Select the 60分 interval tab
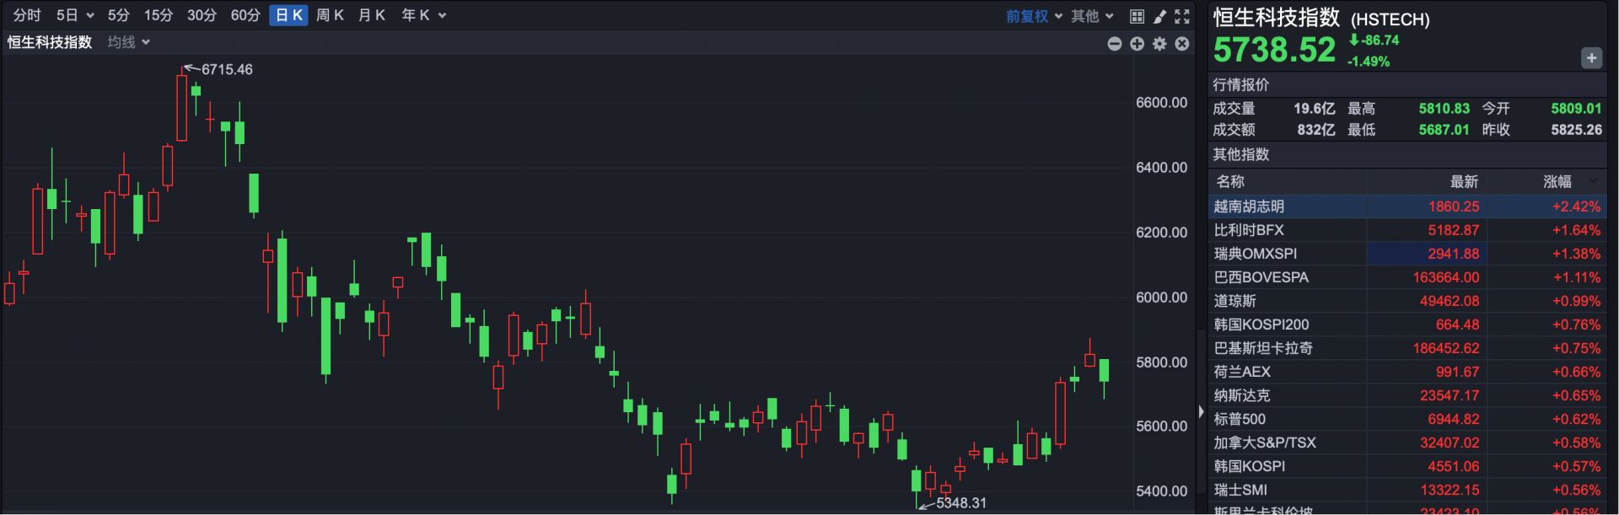This screenshot has height=515, width=1619. (245, 15)
